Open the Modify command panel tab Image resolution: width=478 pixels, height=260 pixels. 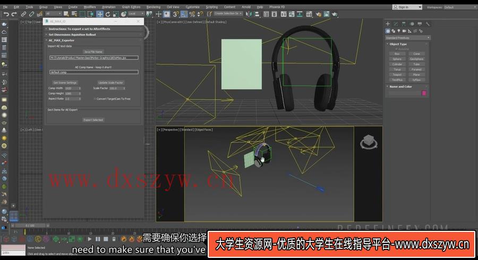396,24
